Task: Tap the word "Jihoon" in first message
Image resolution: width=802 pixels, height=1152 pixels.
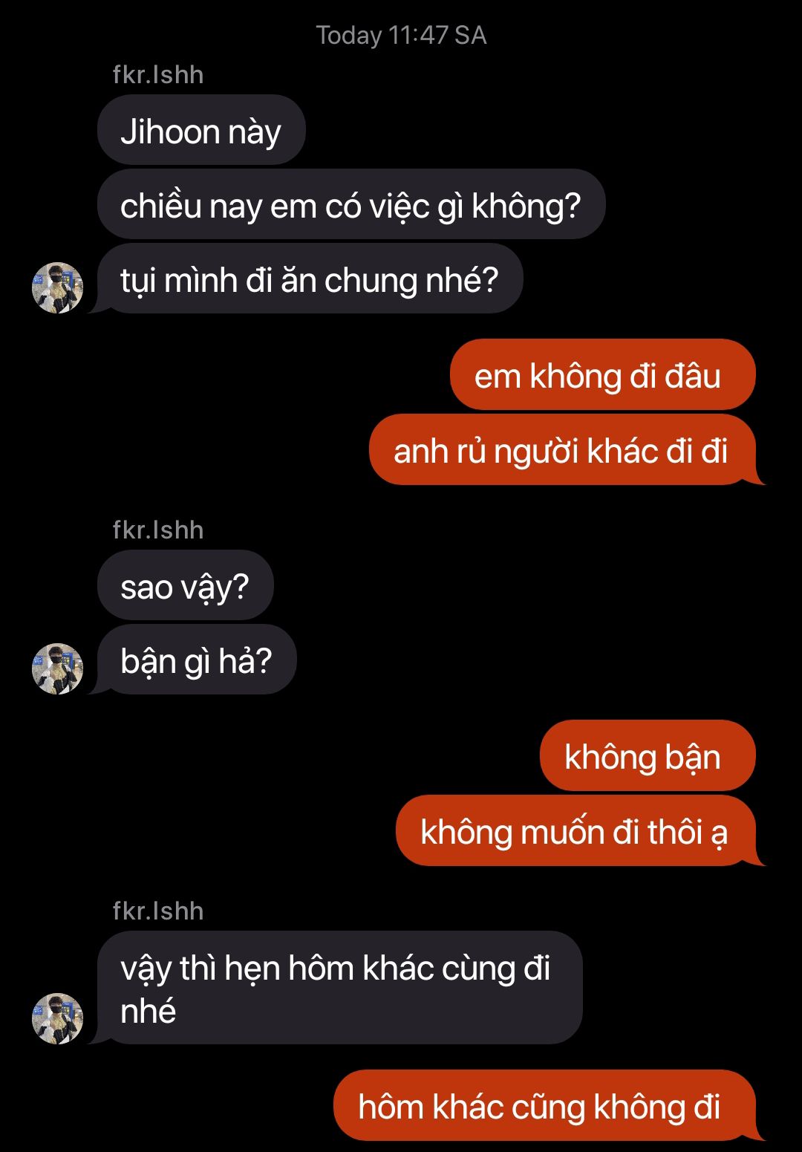Action: [170, 131]
